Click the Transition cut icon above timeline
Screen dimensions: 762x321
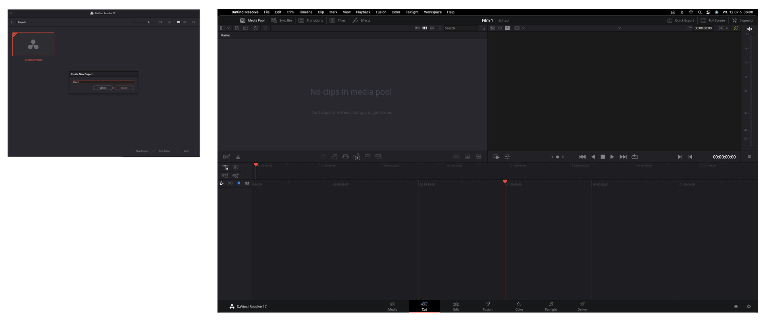[x=456, y=157]
